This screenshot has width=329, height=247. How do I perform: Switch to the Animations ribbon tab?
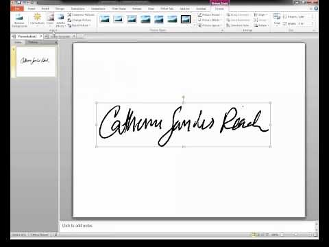coord(98,9)
